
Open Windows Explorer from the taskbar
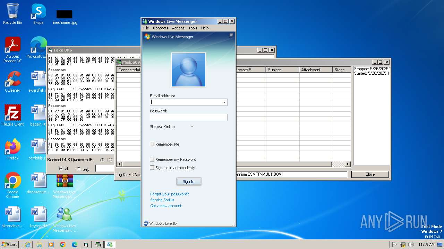click(x=39, y=245)
